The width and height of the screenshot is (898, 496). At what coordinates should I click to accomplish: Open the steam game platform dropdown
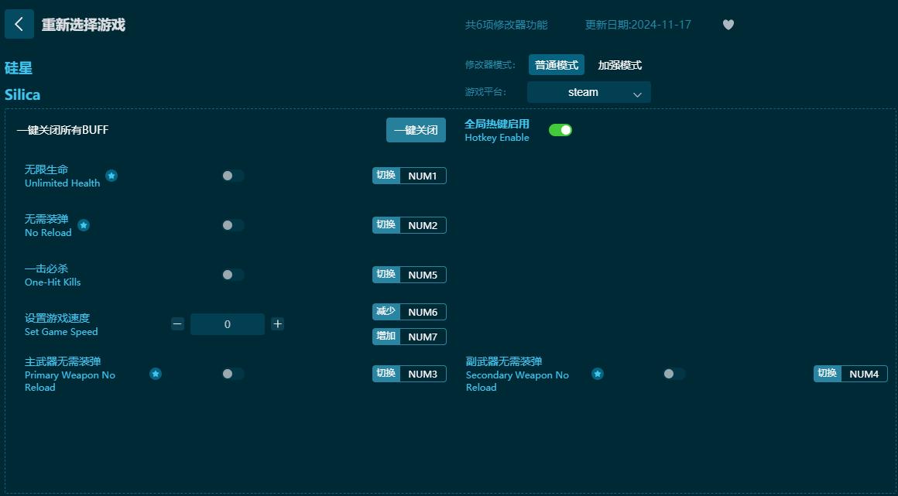[588, 91]
